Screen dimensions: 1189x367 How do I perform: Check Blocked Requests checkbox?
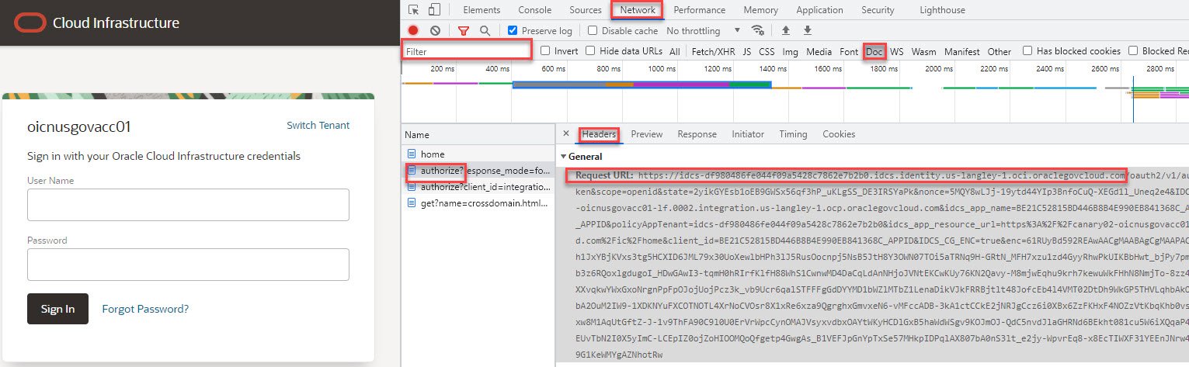pyautogui.click(x=1132, y=51)
